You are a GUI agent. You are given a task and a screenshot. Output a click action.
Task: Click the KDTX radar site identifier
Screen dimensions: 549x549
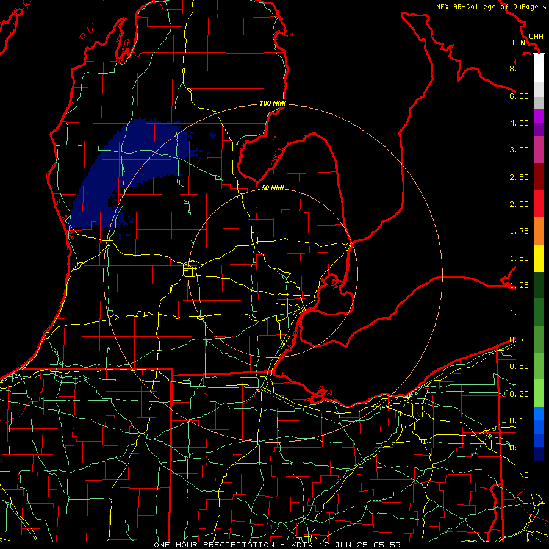click(303, 545)
